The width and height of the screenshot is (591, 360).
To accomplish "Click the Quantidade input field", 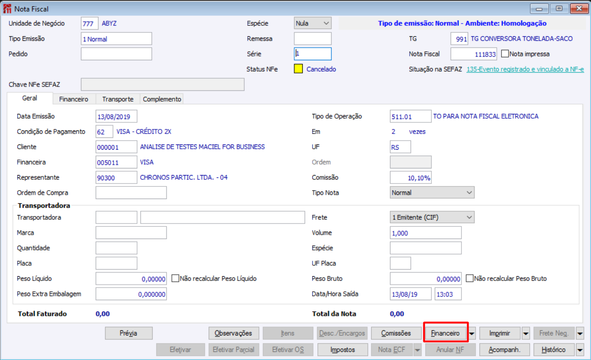I will pos(116,248).
